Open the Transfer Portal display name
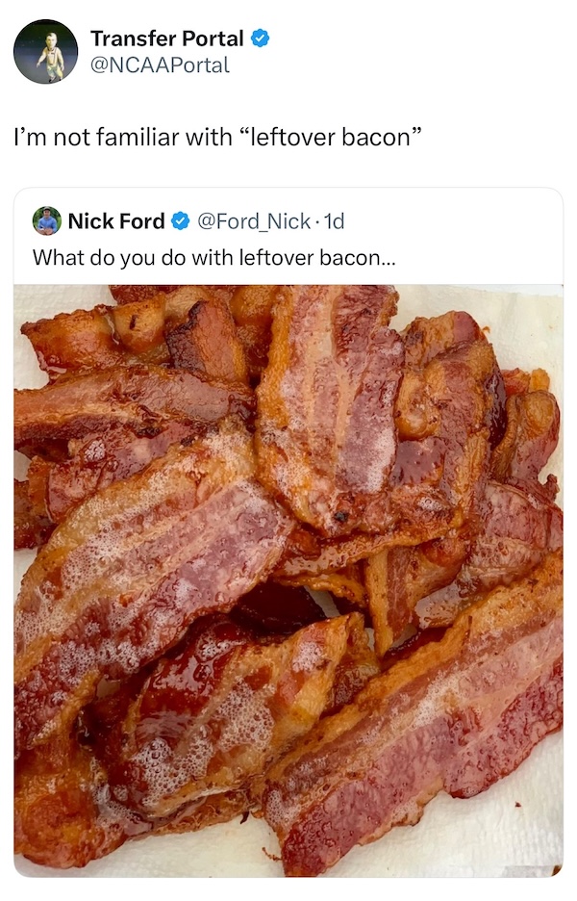The height and width of the screenshot is (901, 577). coord(166,39)
